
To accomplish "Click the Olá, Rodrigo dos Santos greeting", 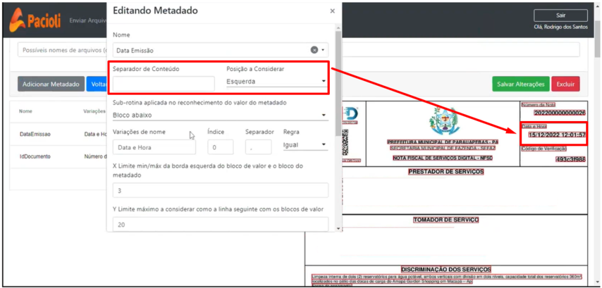I will pyautogui.click(x=560, y=27).
